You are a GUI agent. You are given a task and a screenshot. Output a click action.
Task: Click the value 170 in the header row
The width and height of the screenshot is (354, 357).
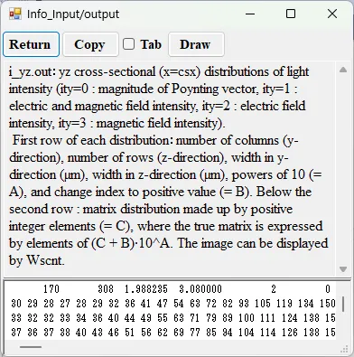(x=51, y=289)
